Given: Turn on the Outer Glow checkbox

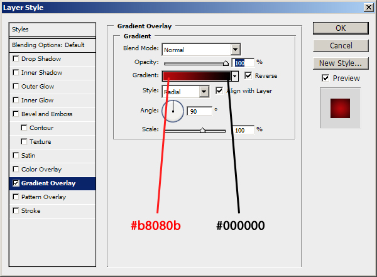Looking at the screenshot, I should (x=16, y=86).
